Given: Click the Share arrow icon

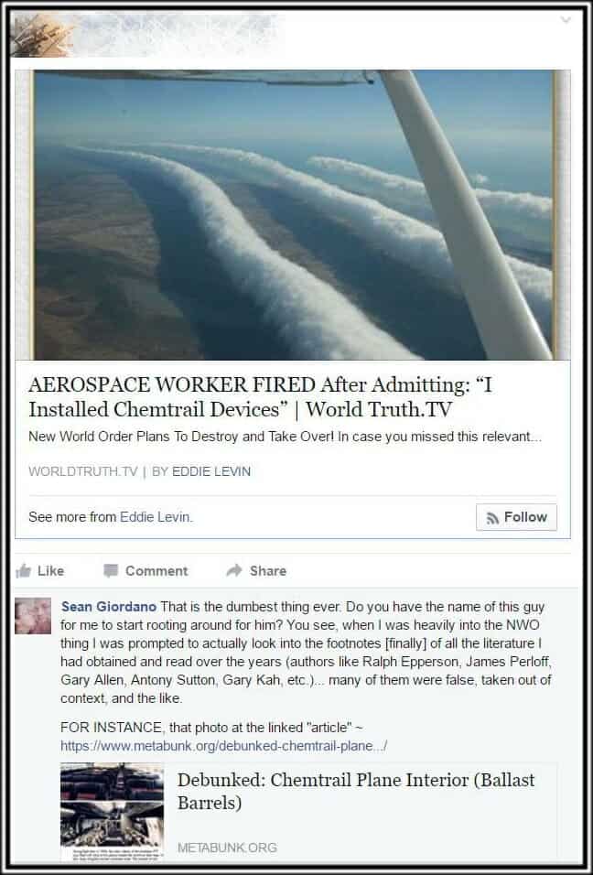Looking at the screenshot, I should point(234,569).
